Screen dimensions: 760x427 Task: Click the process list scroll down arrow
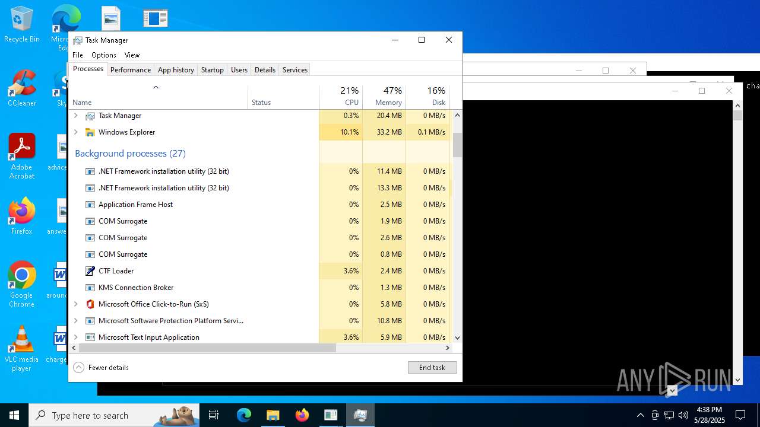coord(457,337)
